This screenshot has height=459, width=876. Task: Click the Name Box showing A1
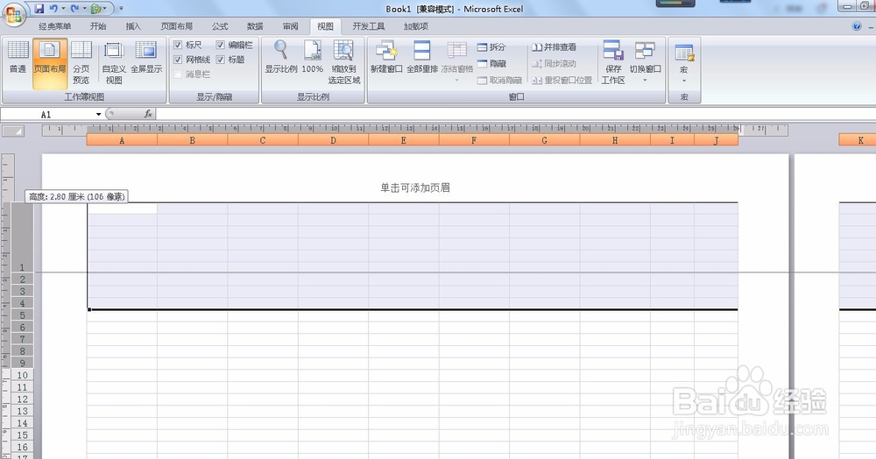[x=47, y=115]
